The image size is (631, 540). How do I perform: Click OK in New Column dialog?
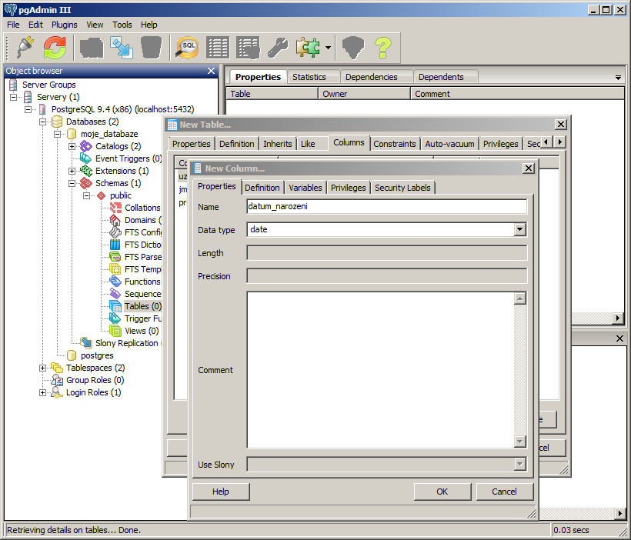pyautogui.click(x=442, y=492)
